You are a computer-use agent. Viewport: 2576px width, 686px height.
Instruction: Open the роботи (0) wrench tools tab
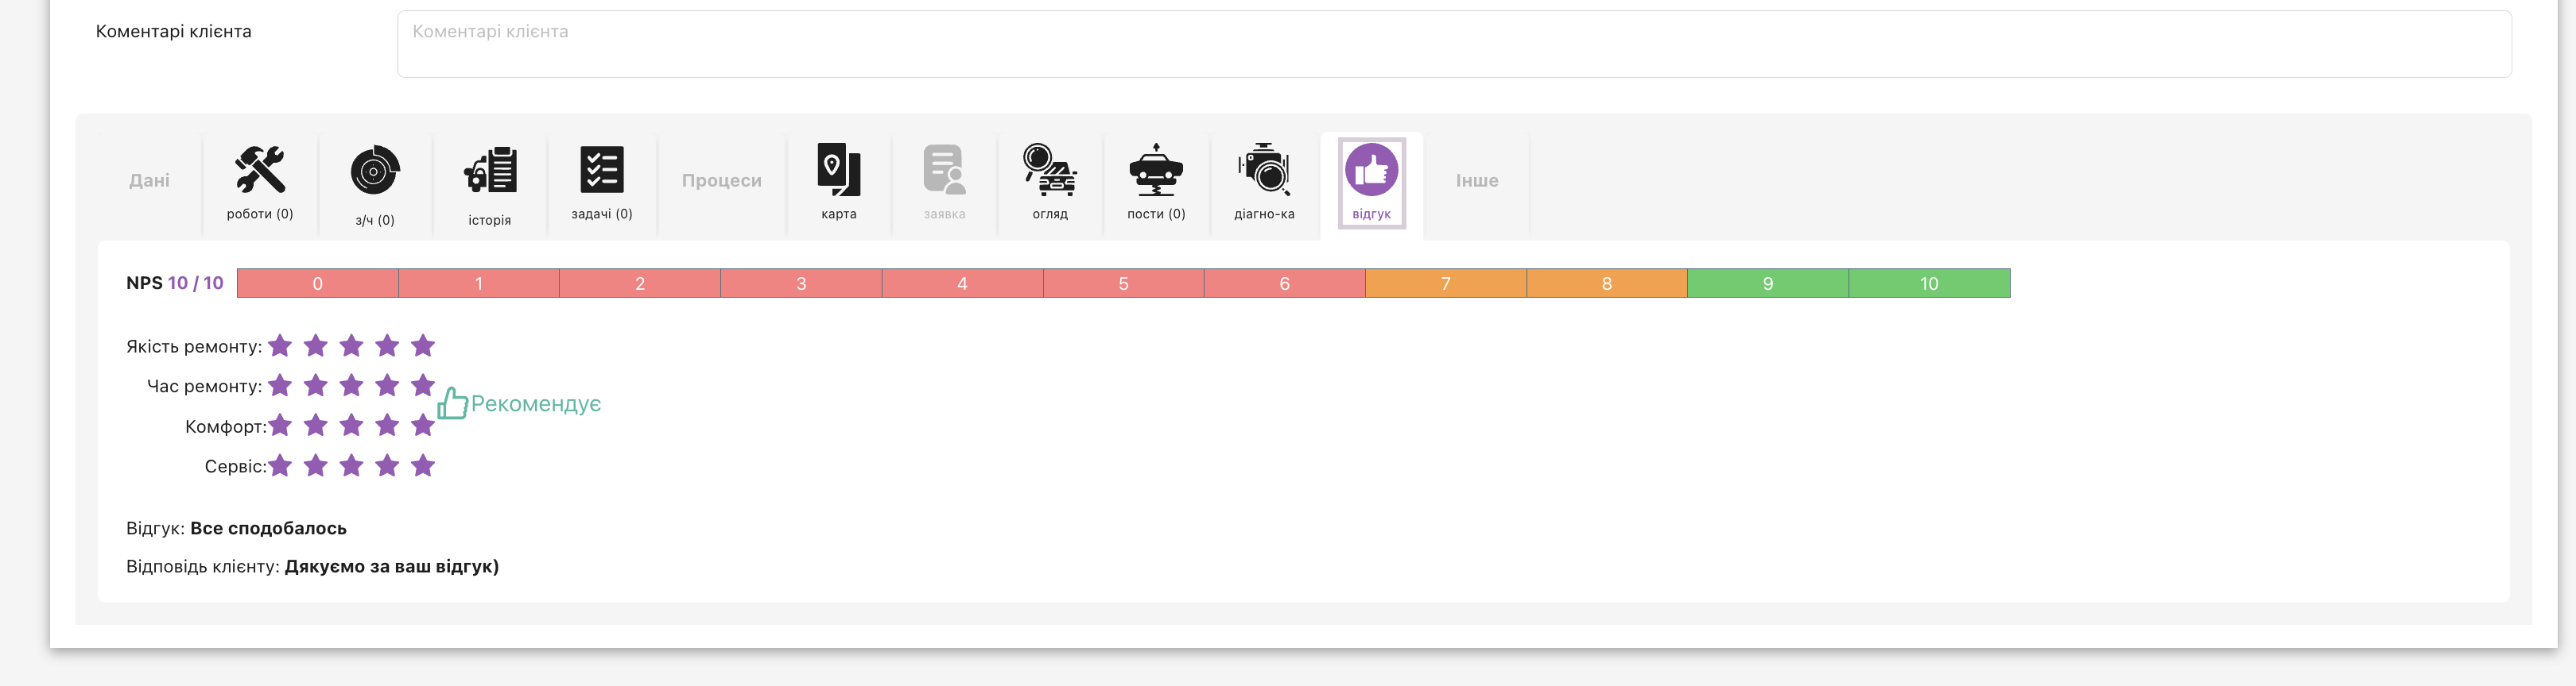(x=260, y=171)
